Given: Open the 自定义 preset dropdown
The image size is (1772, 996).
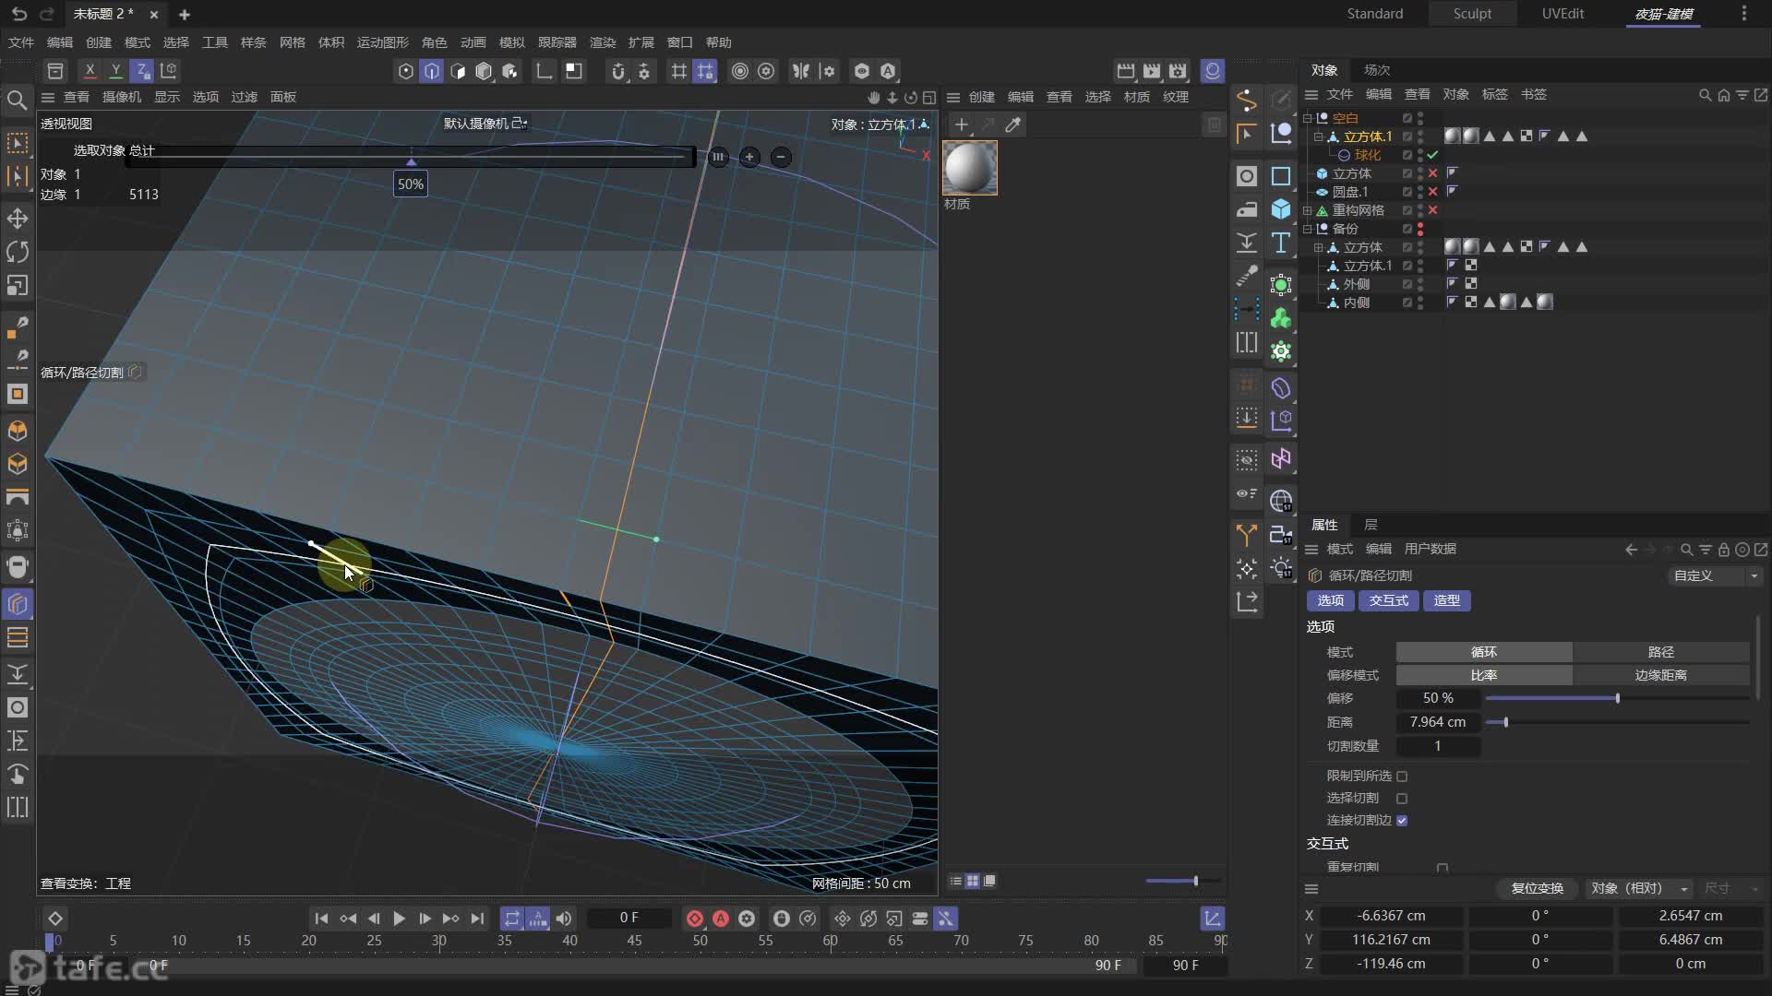Looking at the screenshot, I should pyautogui.click(x=1715, y=575).
